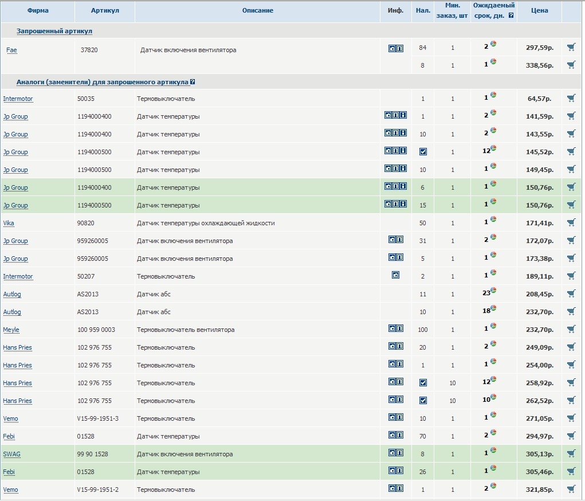Click the Запрошенный артикул heading link
Viewport: 585px width, 501px height.
(54, 31)
